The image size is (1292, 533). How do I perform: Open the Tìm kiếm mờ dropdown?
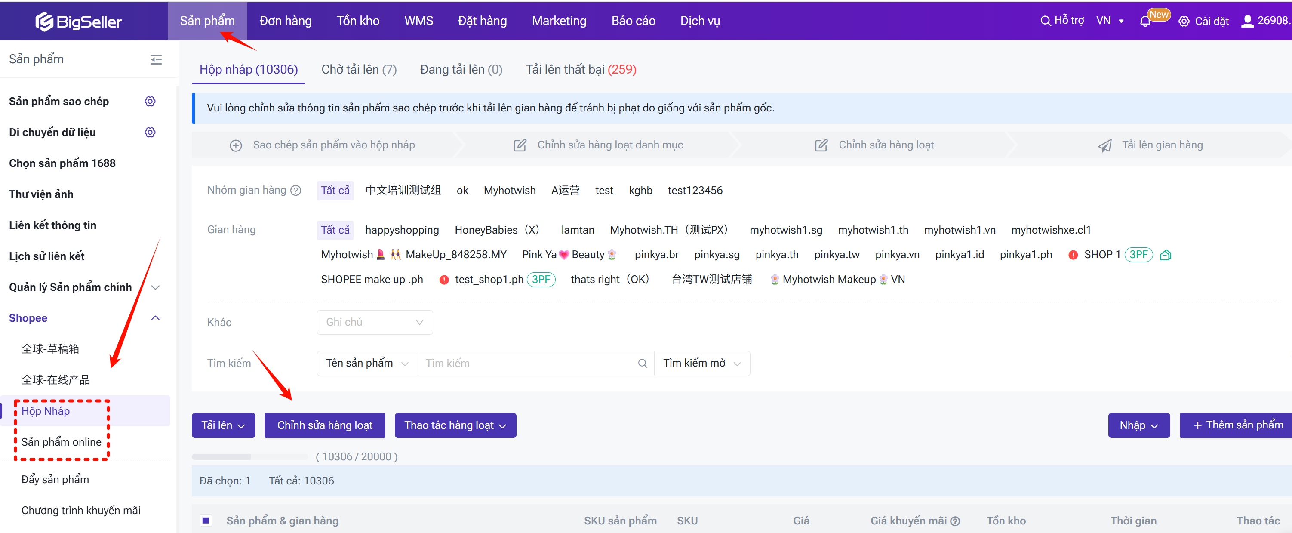701,364
